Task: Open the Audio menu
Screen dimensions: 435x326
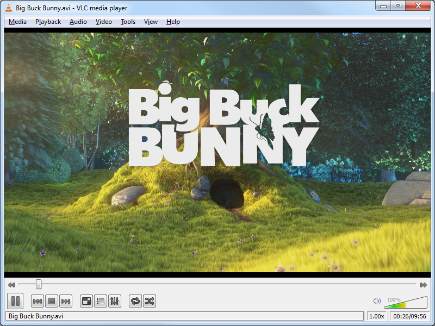Action: (x=78, y=22)
